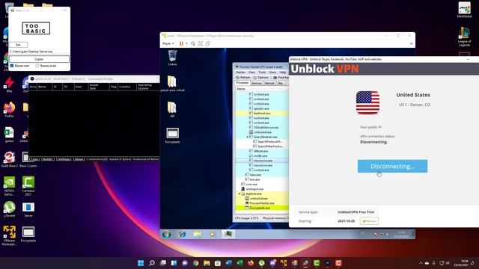
Task: Select the Guild Wars 2 desktop icon
Action: click(9, 159)
